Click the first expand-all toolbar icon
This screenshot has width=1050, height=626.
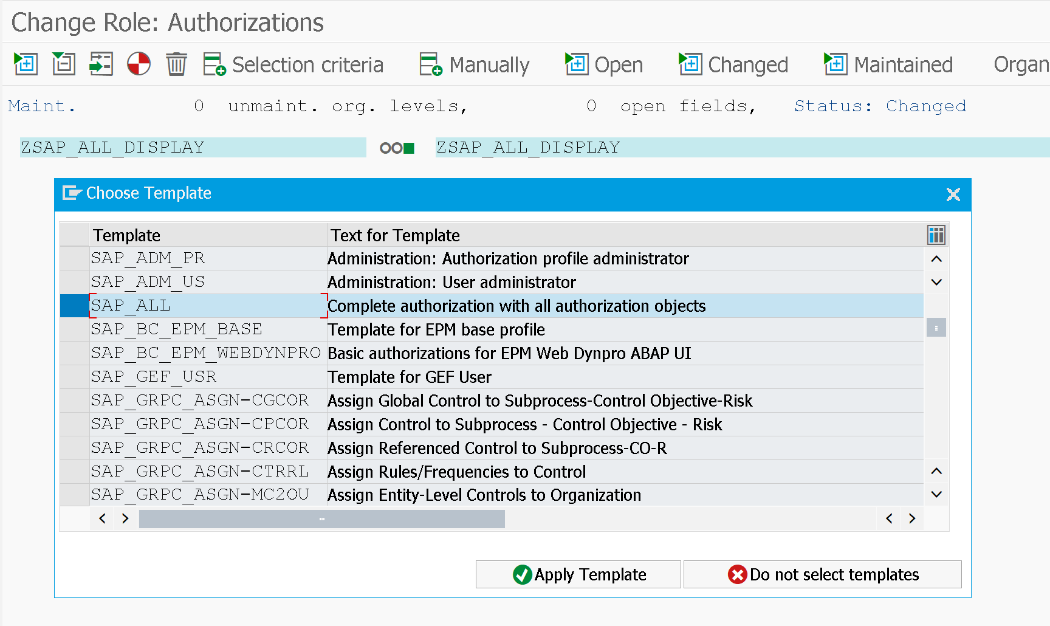(26, 64)
